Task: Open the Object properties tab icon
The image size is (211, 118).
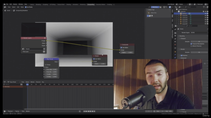Action: pos(175,52)
